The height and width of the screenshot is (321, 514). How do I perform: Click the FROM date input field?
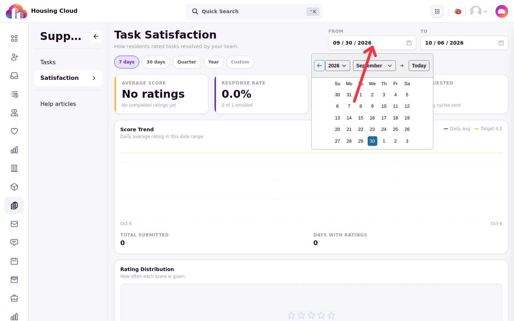372,43
